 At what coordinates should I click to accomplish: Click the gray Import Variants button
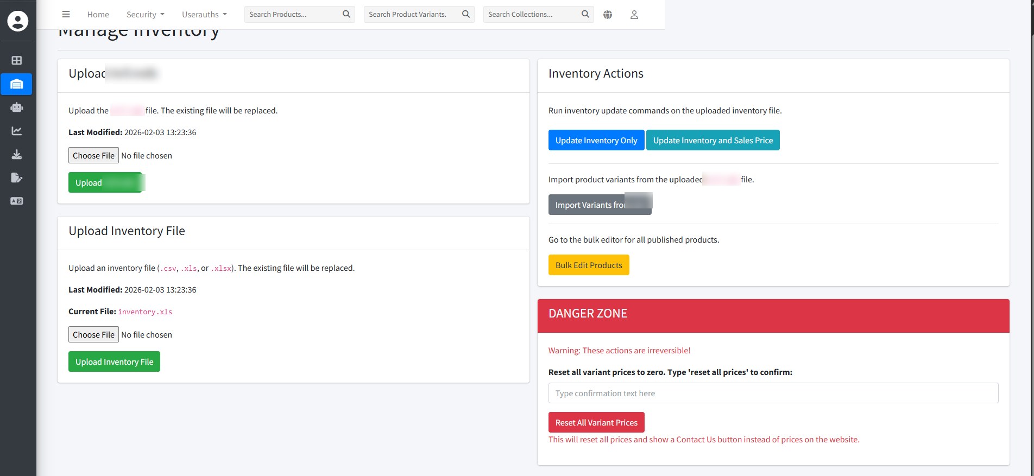click(600, 205)
